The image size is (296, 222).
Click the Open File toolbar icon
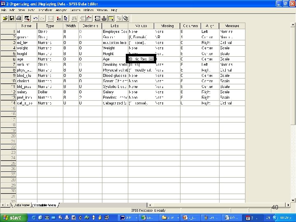point(5,18)
